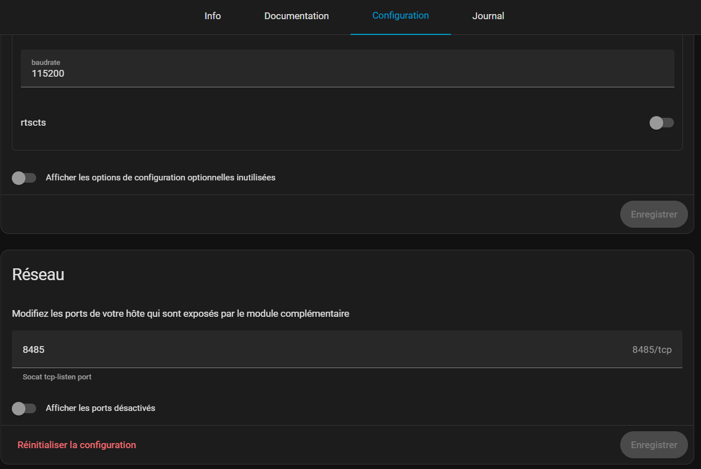Click the Socat tcp-listen port helper text
701x469 pixels.
click(x=57, y=377)
